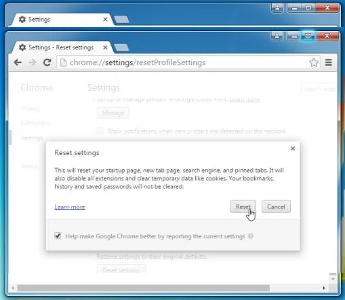Go back with the browser back arrow
The image size is (345, 300).
pos(18,62)
